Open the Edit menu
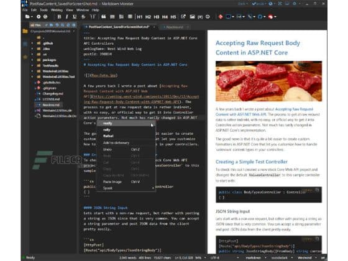The height and width of the screenshot is (261, 348). pyautogui.click(x=34, y=10)
